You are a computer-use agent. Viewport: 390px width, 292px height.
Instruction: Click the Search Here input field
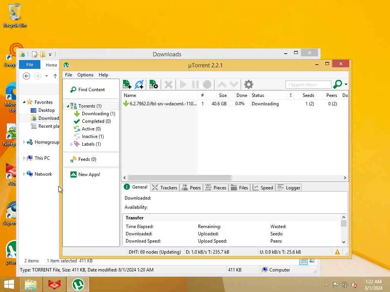pyautogui.click(x=308, y=85)
